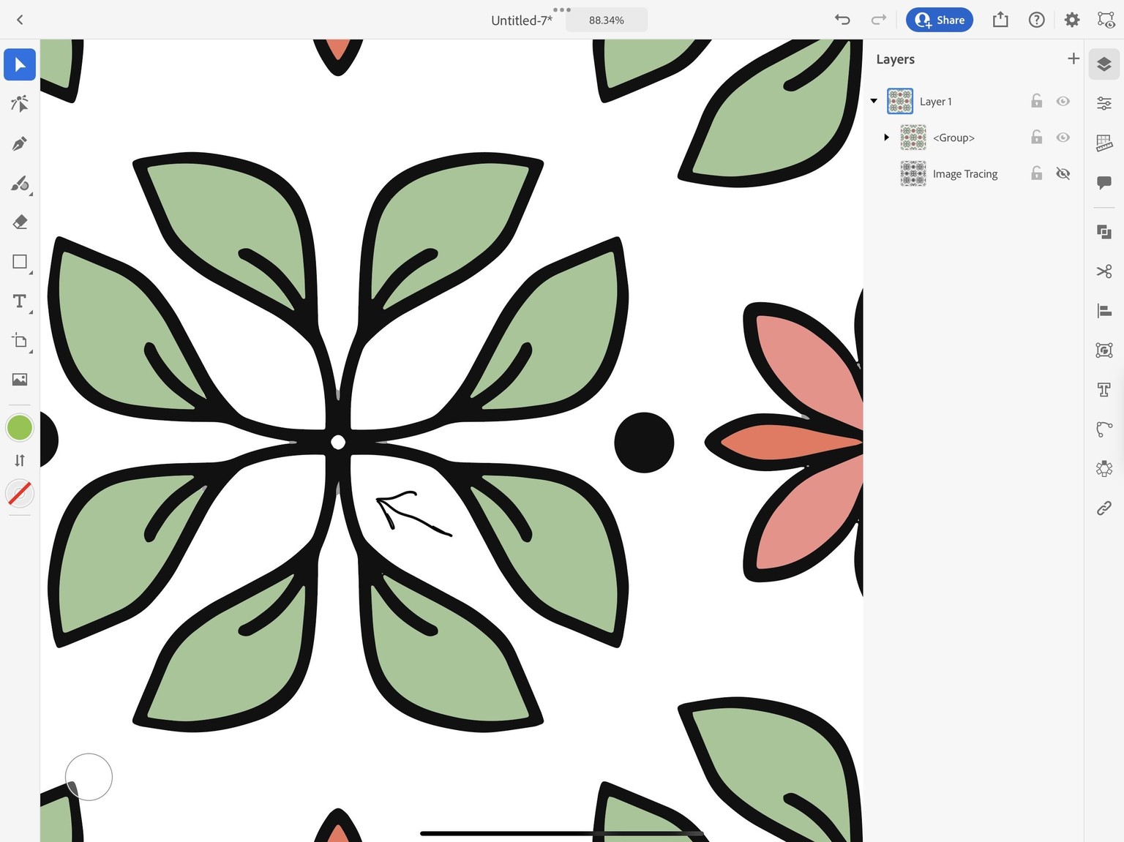Select the Image Tracing layer name

965,174
